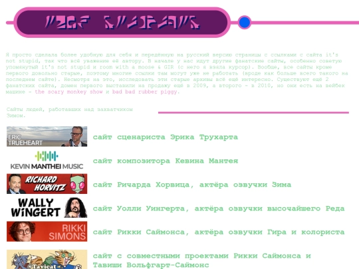The height and width of the screenshot is (269, 359).
Task: Follow link сайт сценариста Эрика Трухарта
Action: [x=166, y=137]
